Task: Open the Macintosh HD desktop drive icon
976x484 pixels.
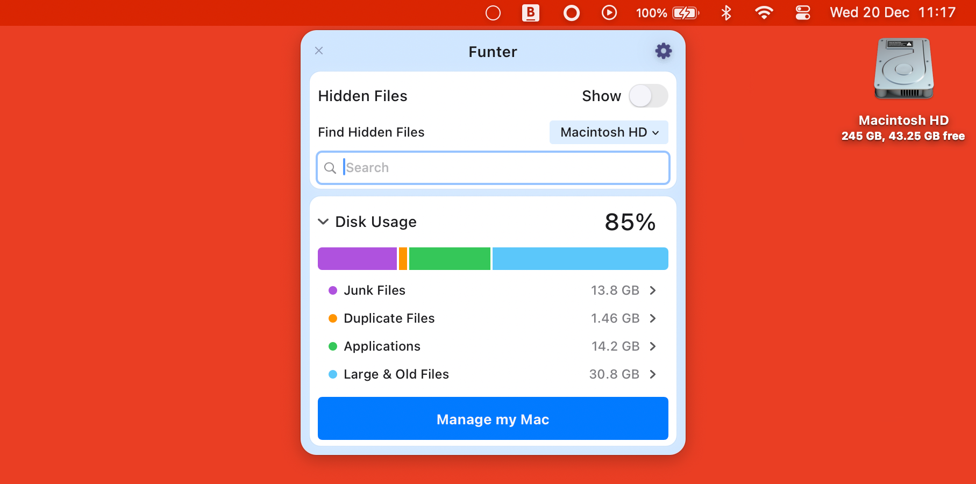Action: (x=903, y=69)
